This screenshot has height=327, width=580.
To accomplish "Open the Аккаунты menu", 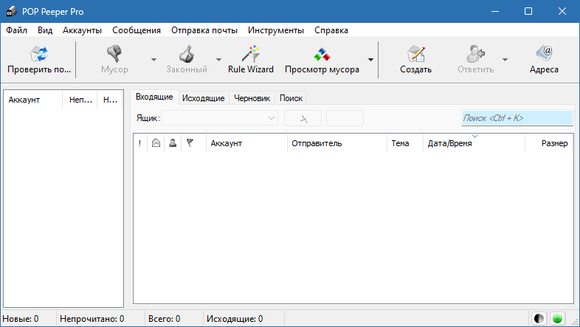I will [x=82, y=30].
